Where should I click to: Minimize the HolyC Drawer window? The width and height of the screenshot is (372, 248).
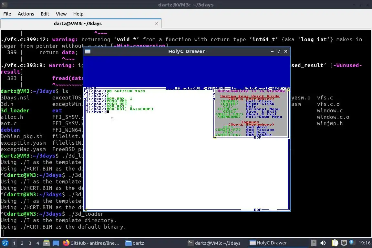272,51
